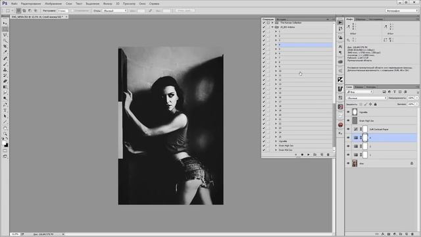Hide the Фон background layer
The width and height of the screenshot is (421, 237).
348,163
